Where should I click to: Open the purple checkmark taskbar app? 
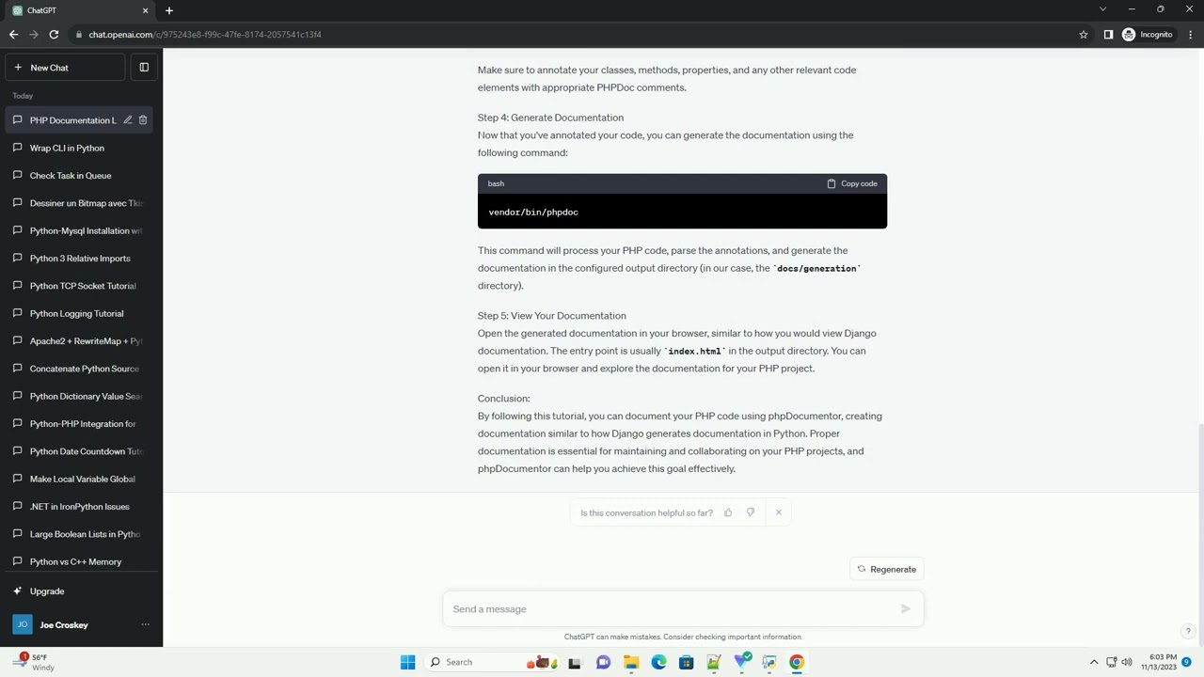(742, 662)
